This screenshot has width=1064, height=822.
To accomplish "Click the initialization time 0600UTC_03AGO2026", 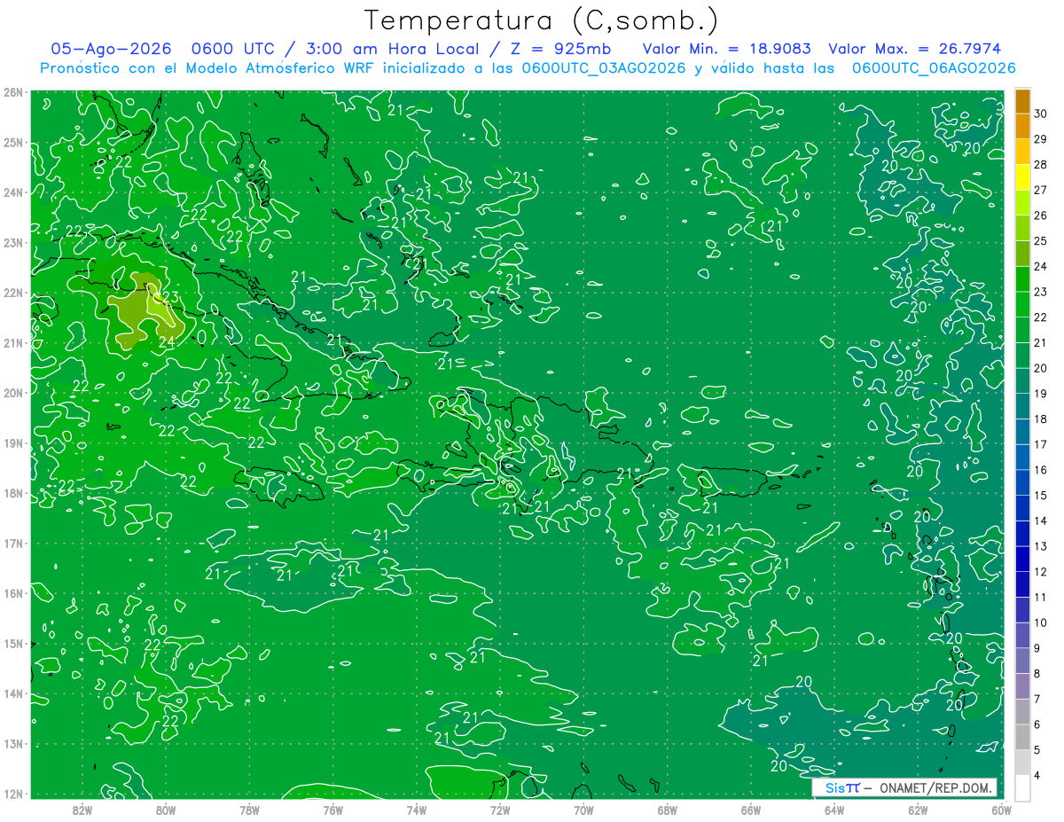I will pos(604,67).
